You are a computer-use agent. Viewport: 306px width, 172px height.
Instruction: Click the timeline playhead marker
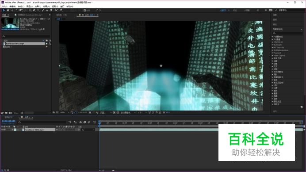point(100,123)
